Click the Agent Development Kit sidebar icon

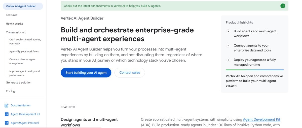point(7,114)
